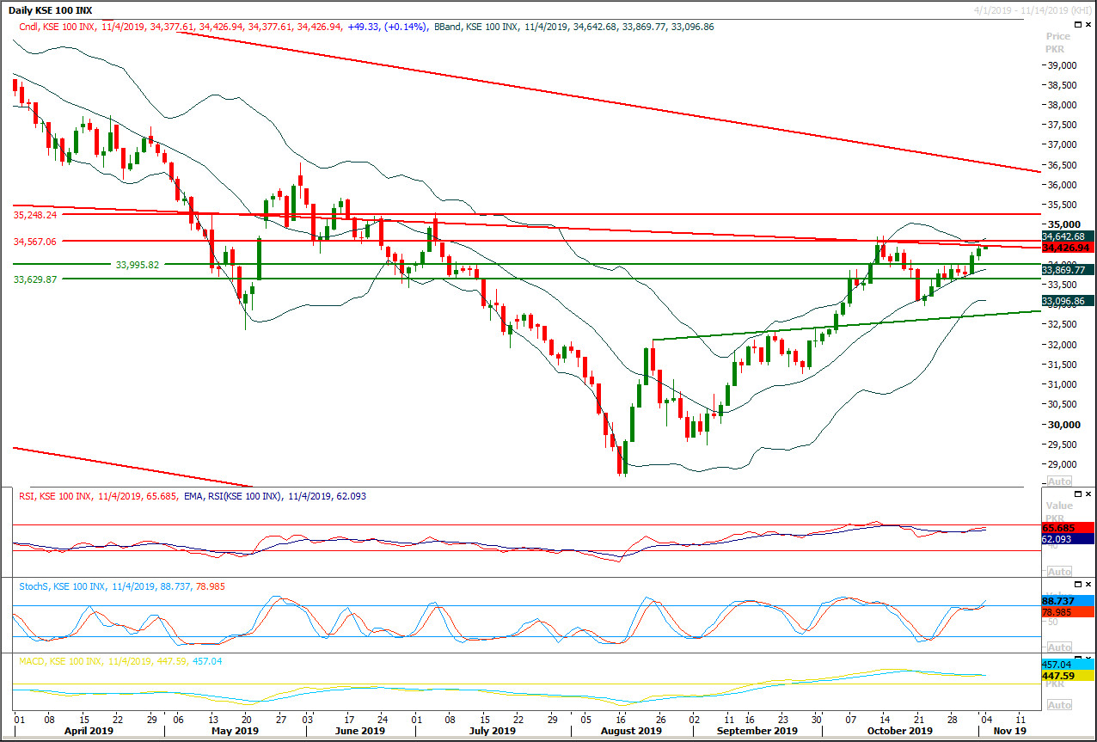Click the 29,000 price axis label
This screenshot has width=1097, height=742.
pos(1063,464)
